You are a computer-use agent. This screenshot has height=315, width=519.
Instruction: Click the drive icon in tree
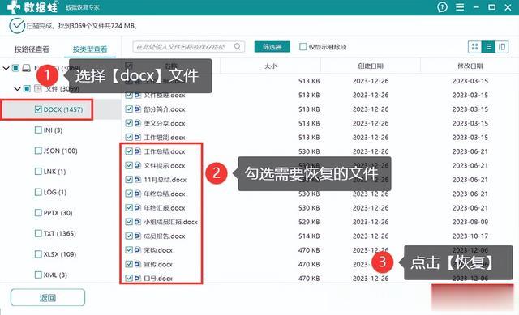tap(27, 68)
